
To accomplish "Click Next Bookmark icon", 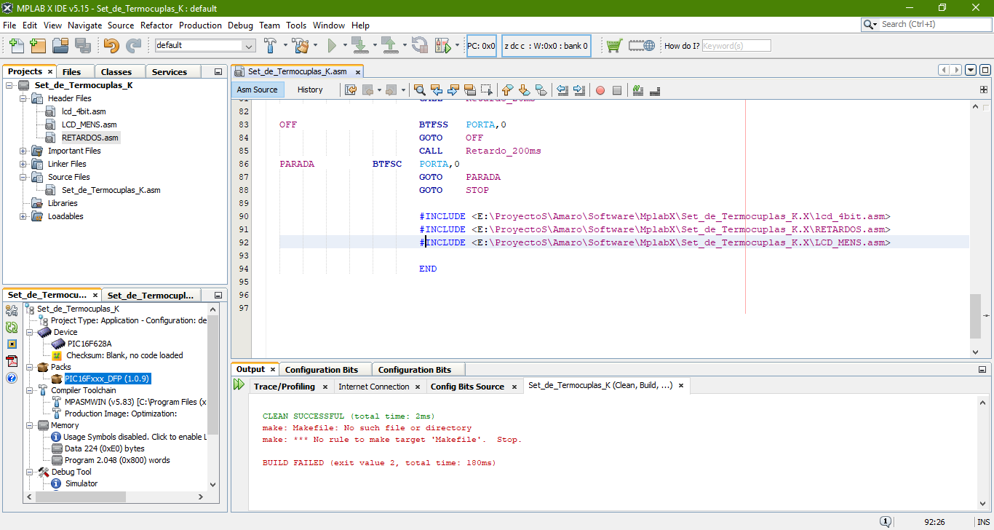I will coord(524,90).
